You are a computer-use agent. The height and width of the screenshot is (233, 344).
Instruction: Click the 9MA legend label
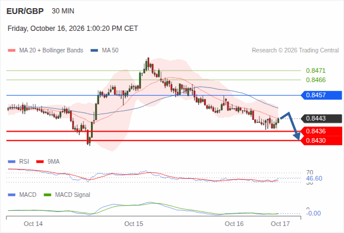[x=54, y=162]
